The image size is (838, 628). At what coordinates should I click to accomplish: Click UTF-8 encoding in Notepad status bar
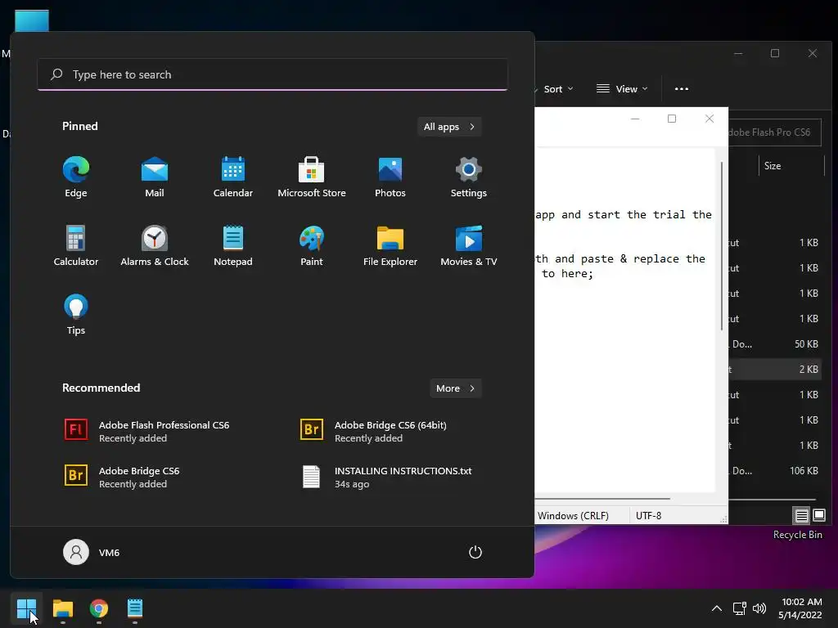click(648, 516)
